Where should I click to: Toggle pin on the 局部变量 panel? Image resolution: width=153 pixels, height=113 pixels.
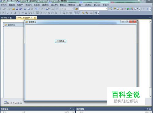[71, 109]
